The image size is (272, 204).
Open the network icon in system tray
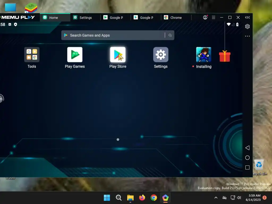[233, 198]
